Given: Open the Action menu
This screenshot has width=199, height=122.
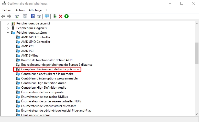Looking at the screenshot, I should (20, 10).
